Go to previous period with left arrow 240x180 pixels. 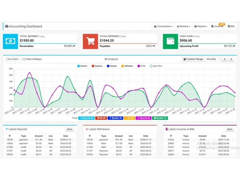tap(225, 59)
